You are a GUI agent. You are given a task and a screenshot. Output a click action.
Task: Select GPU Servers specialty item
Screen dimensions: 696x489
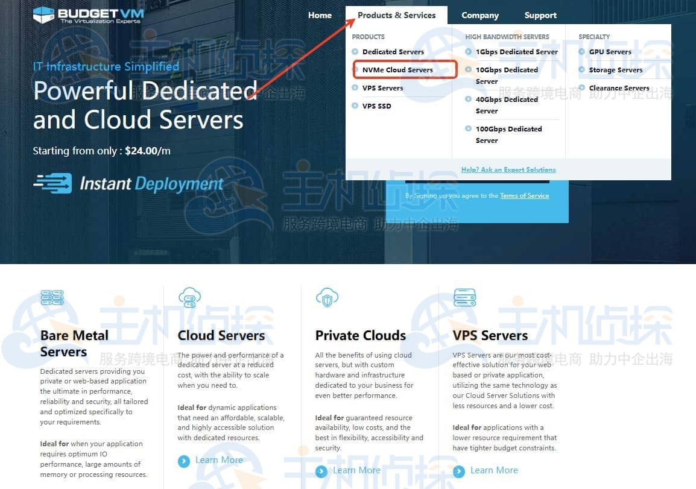tap(610, 52)
